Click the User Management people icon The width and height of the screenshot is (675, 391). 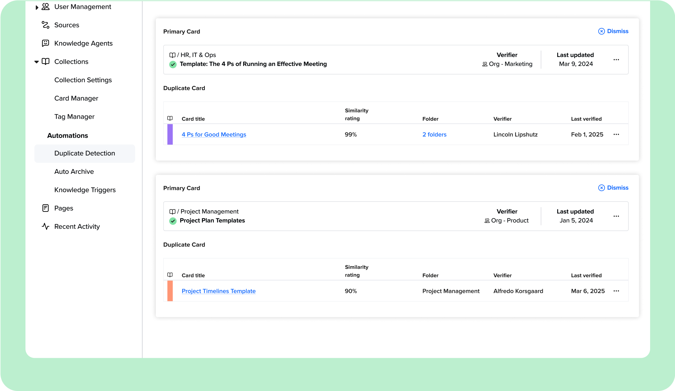pos(45,7)
